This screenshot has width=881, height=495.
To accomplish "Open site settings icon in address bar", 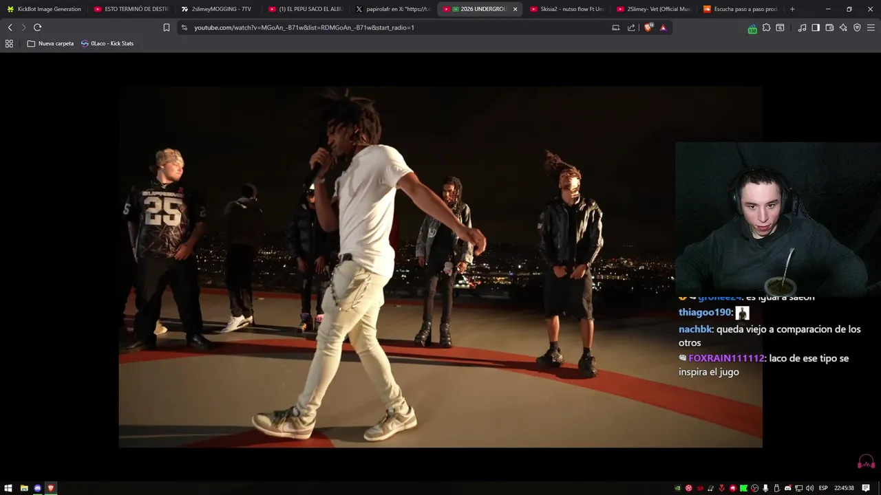I will 184,27.
